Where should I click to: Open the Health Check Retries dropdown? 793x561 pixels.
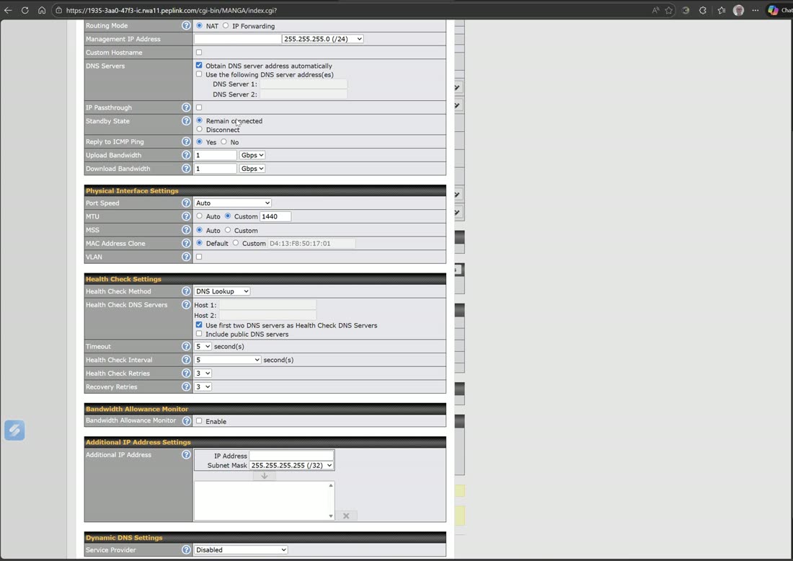pos(203,374)
